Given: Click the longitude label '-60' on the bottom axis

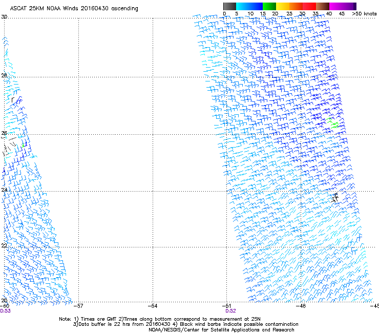Looking at the screenshot, I should coord(4,306).
